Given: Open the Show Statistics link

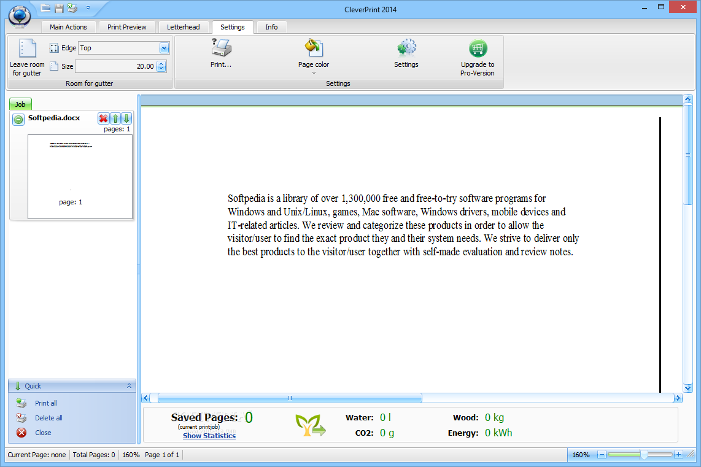Looking at the screenshot, I should [x=209, y=436].
